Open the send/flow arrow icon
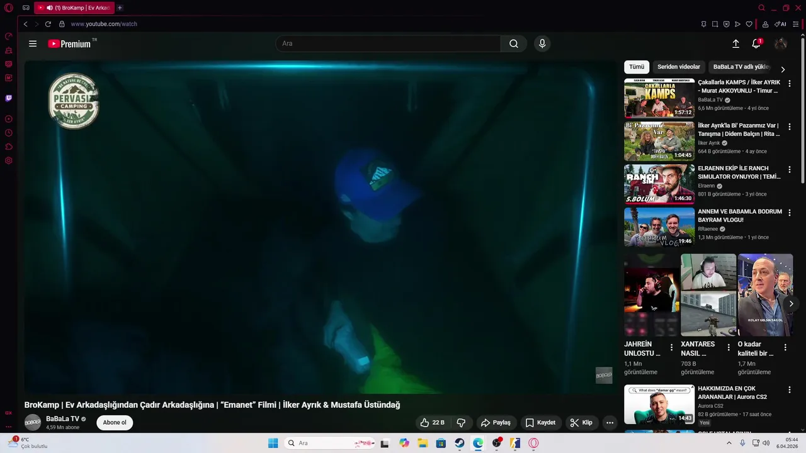The image size is (806, 453). (738, 24)
